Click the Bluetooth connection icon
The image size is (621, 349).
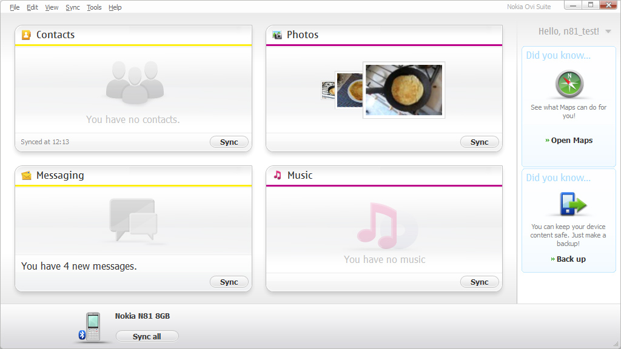tap(82, 334)
